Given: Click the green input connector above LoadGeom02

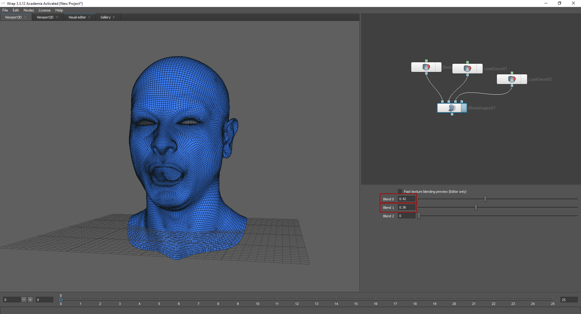Looking at the screenshot, I should pyautogui.click(x=512, y=73).
